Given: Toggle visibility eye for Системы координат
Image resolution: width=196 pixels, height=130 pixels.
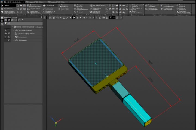Looking at the screenshot, I should point(5,30).
